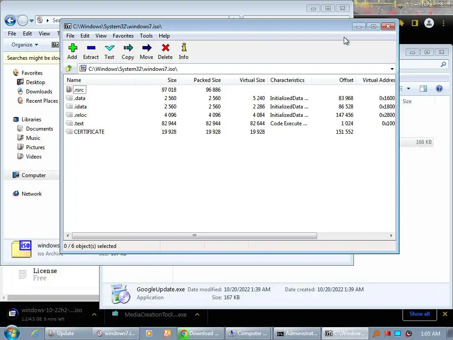
Task: Open the view options dropdown arrow
Action: [408, 89]
